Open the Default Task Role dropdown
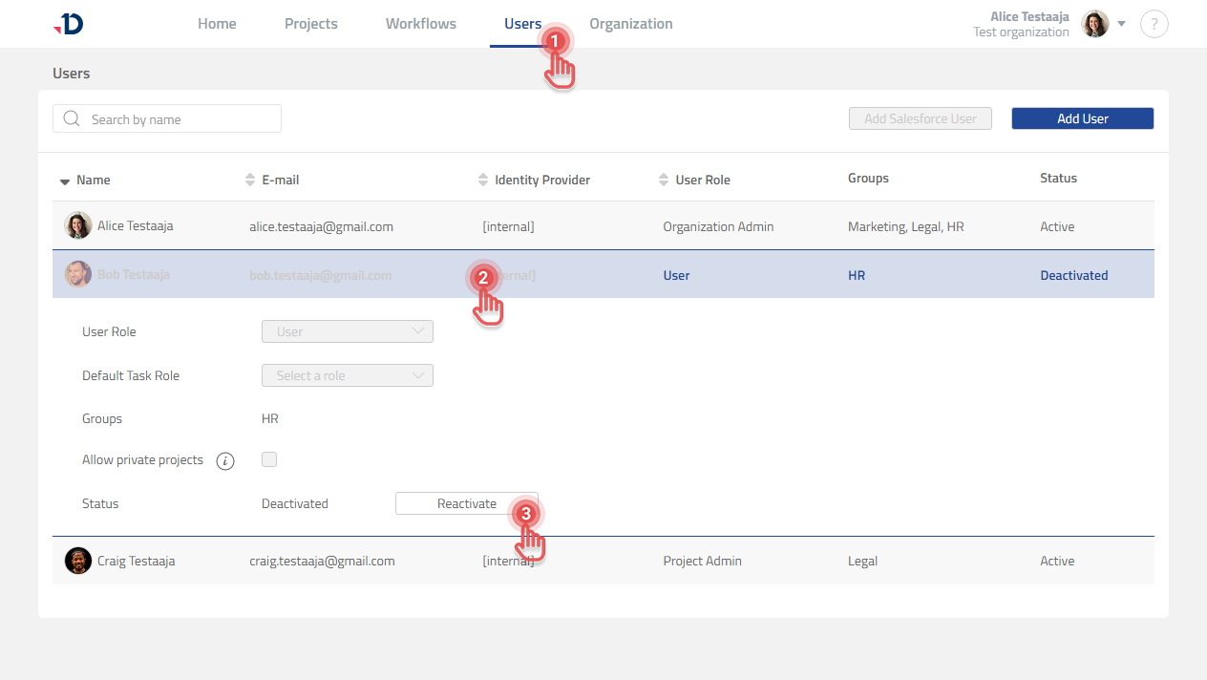Viewport: 1207px width, 680px height. pos(347,375)
